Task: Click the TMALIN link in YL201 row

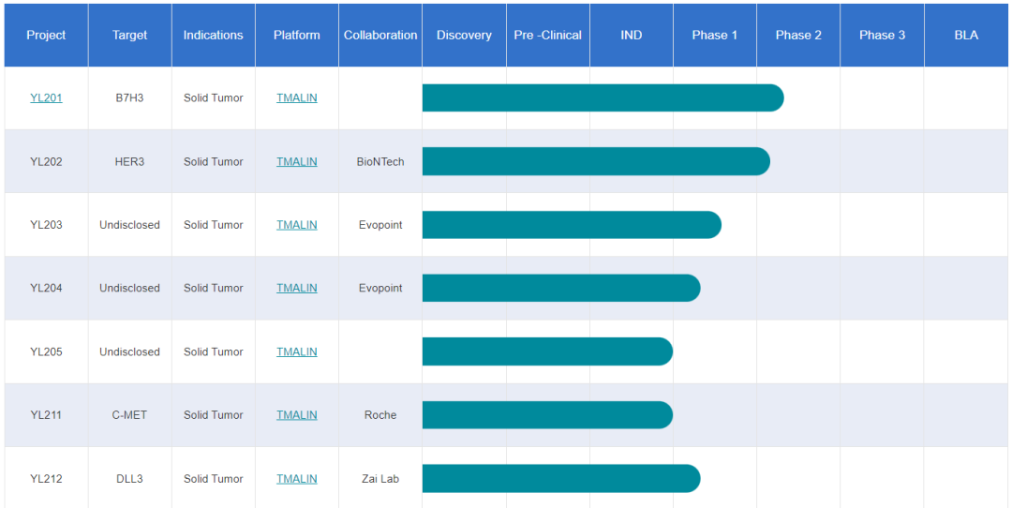Action: [297, 98]
